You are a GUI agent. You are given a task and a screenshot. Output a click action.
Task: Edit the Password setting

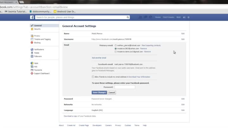coord(183,99)
